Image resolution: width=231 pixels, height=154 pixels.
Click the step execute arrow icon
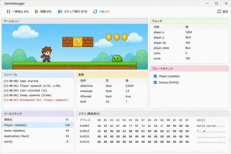[x=60, y=12]
